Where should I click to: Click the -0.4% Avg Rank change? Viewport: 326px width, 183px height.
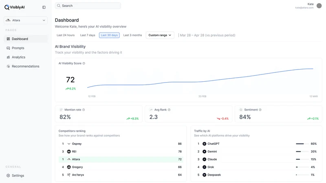[222, 119]
